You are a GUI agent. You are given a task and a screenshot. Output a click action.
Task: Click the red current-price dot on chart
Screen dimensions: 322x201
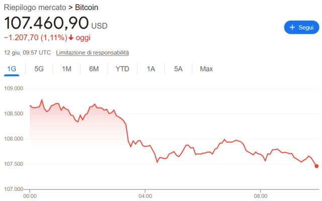316,166
